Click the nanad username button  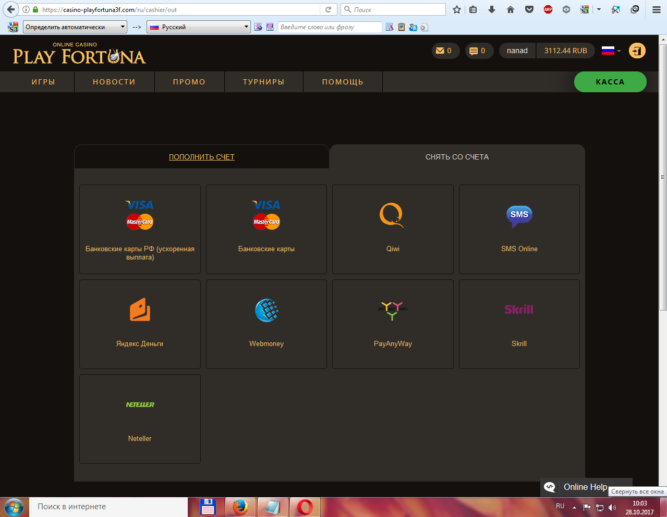pos(517,51)
